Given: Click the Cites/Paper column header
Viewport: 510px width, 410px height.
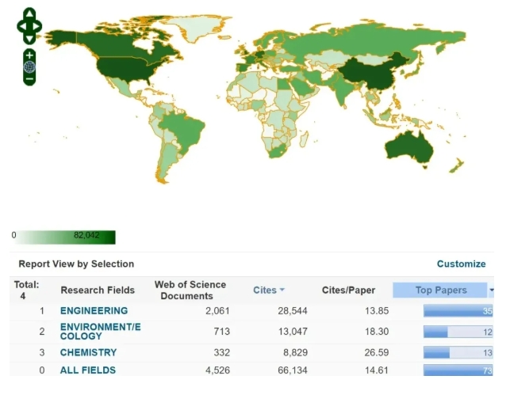Looking at the screenshot, I should pos(348,290).
